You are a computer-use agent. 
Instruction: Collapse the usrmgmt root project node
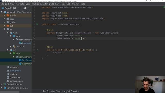click(x=1, y=12)
